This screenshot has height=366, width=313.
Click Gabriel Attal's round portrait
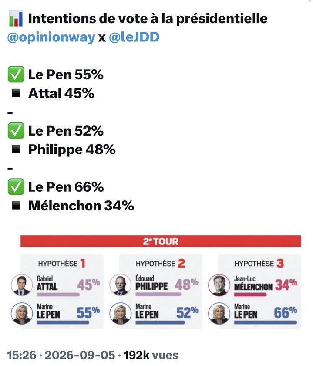pyautogui.click(x=22, y=285)
